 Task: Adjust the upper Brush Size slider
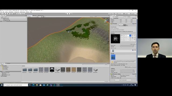(x=126, y=45)
